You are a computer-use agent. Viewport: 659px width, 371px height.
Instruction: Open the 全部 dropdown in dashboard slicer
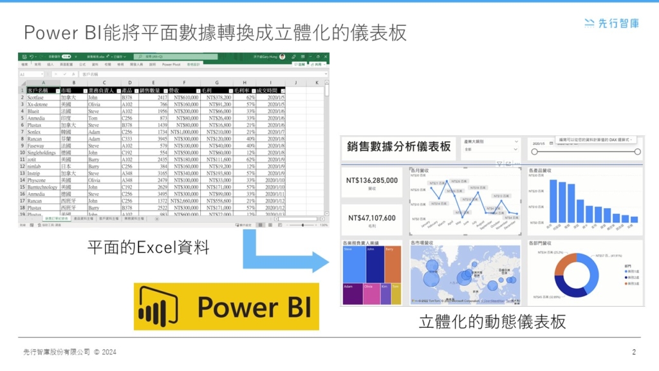[x=491, y=149]
